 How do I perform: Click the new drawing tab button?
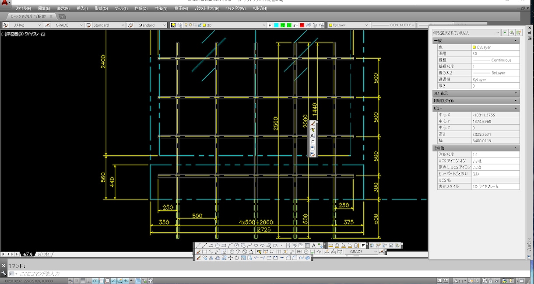(x=62, y=17)
